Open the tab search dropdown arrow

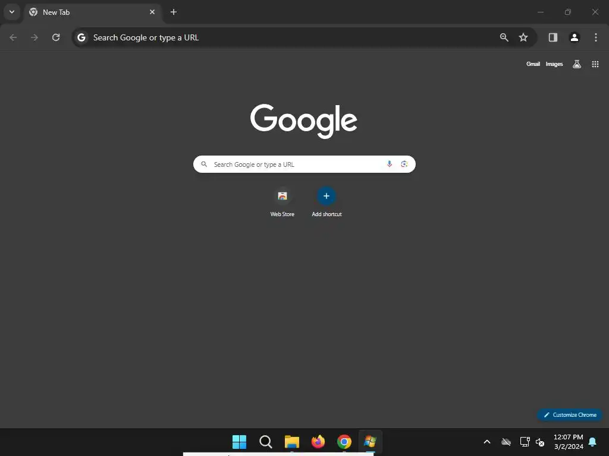point(12,12)
